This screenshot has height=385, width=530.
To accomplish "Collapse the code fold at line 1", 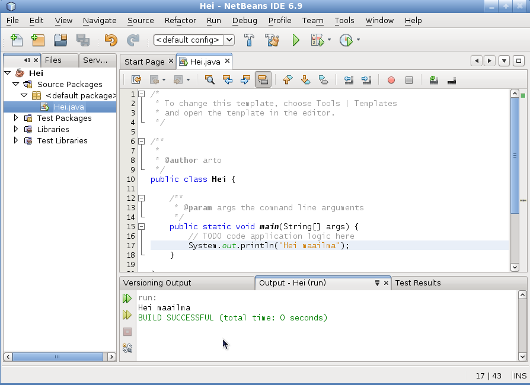I will [142, 94].
